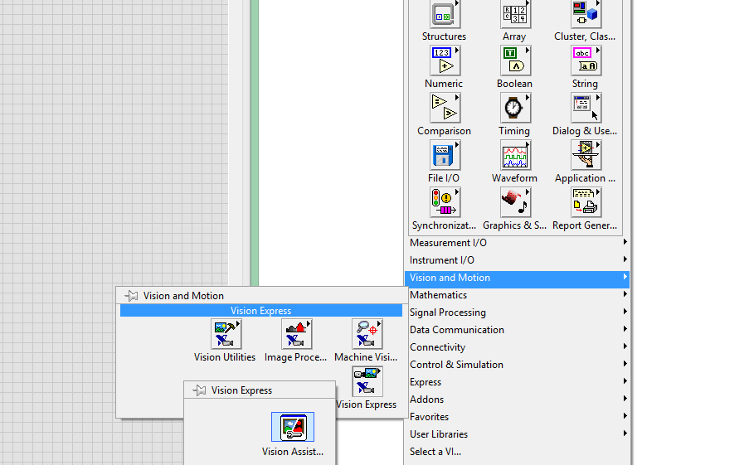Open the Image Processing subpalette icon

point(297,334)
